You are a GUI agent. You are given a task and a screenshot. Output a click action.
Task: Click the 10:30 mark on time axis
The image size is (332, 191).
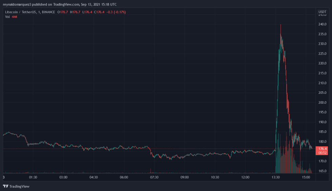[215, 177]
